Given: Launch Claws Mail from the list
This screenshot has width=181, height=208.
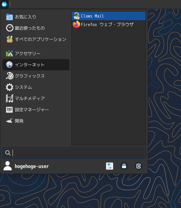Looking at the screenshot, I should [x=108, y=16].
